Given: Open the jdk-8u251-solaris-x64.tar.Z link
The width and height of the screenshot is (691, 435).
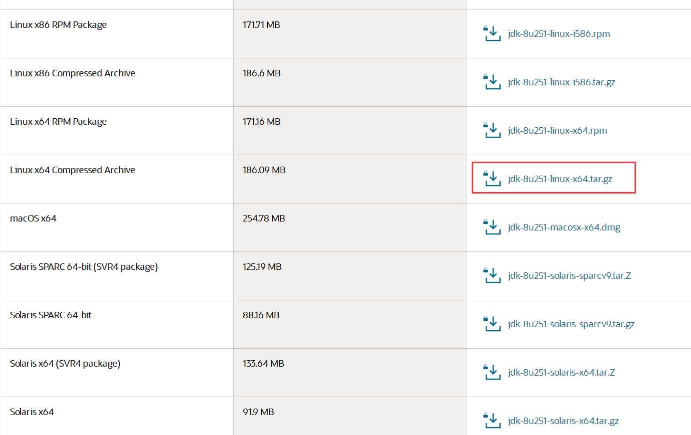Looking at the screenshot, I should (x=561, y=373).
